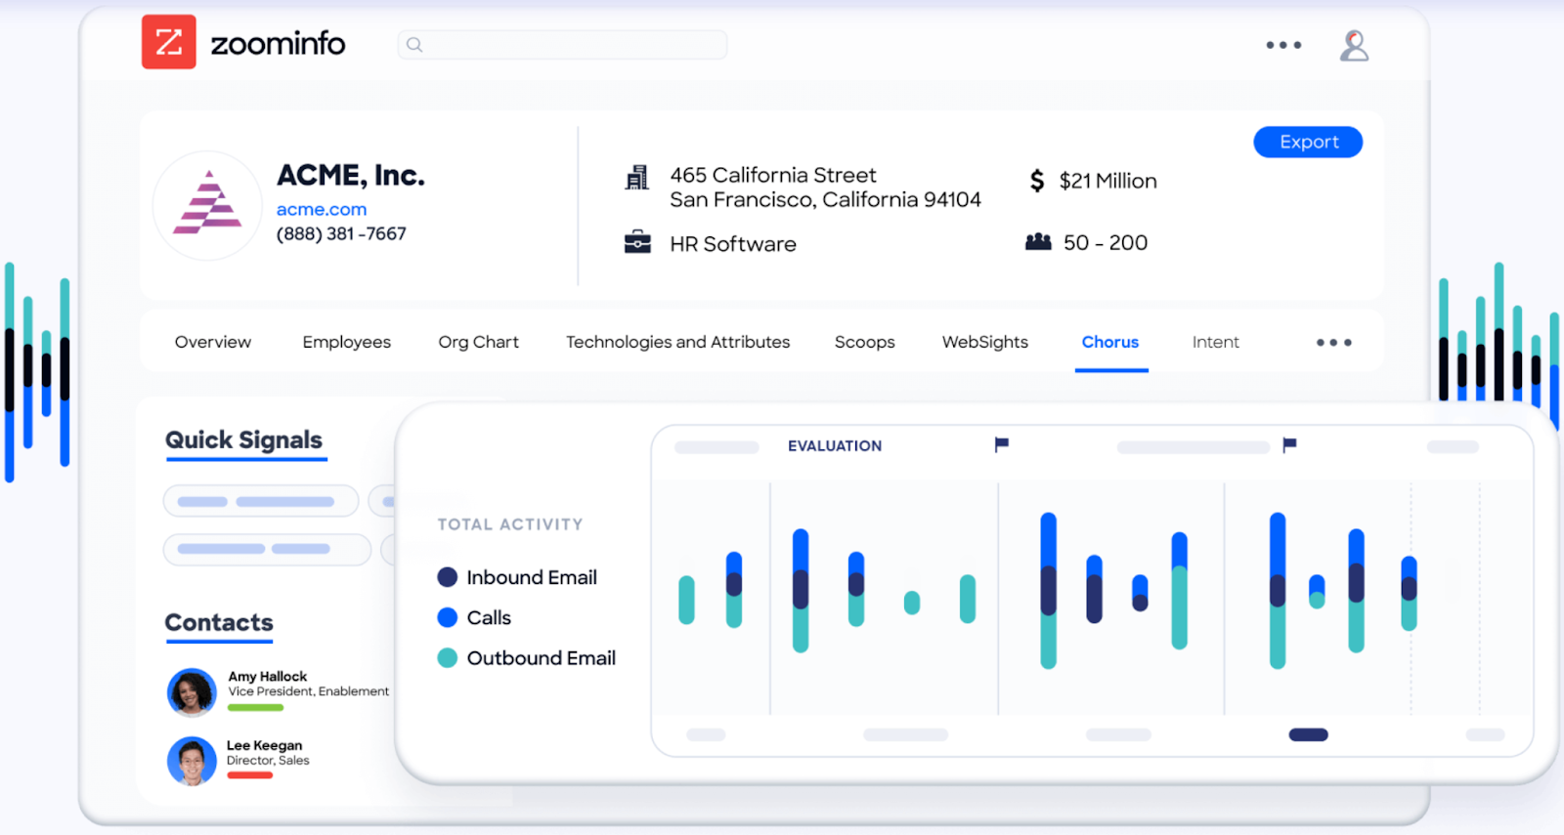Click the Quick Signals heading

(243, 440)
